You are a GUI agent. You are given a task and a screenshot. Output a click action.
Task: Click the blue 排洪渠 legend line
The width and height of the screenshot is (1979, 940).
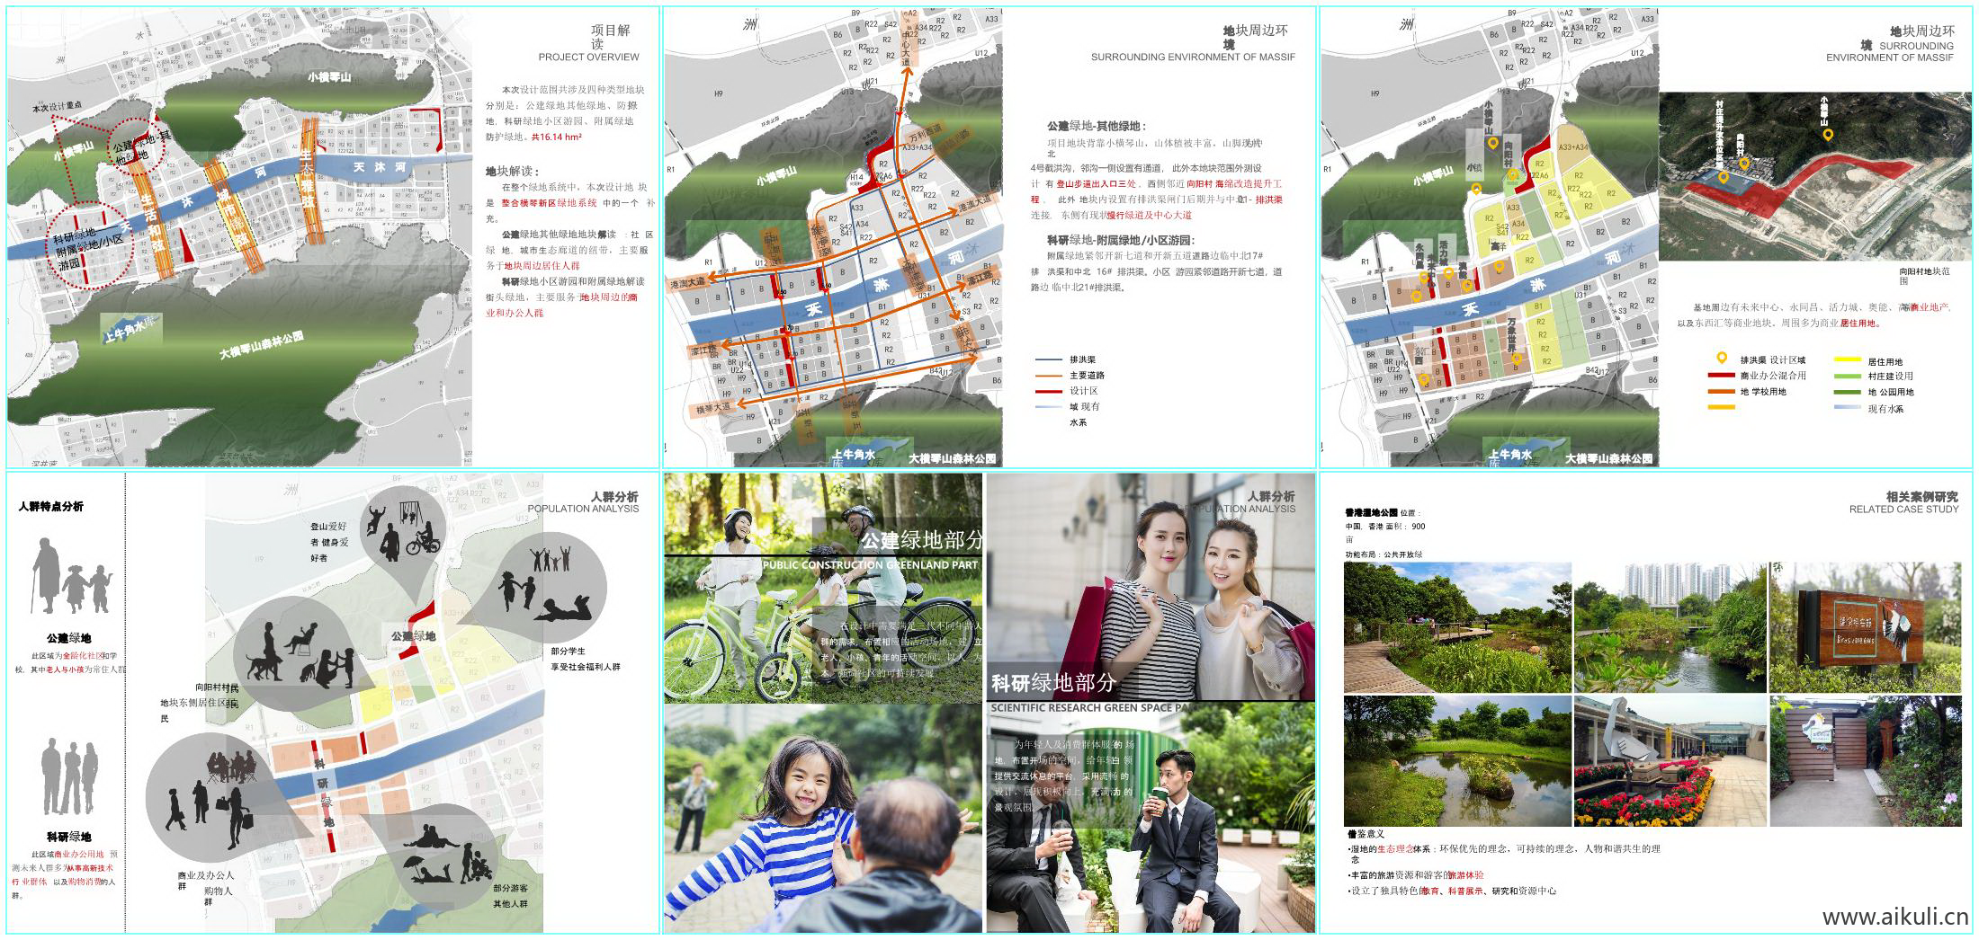click(x=1048, y=359)
